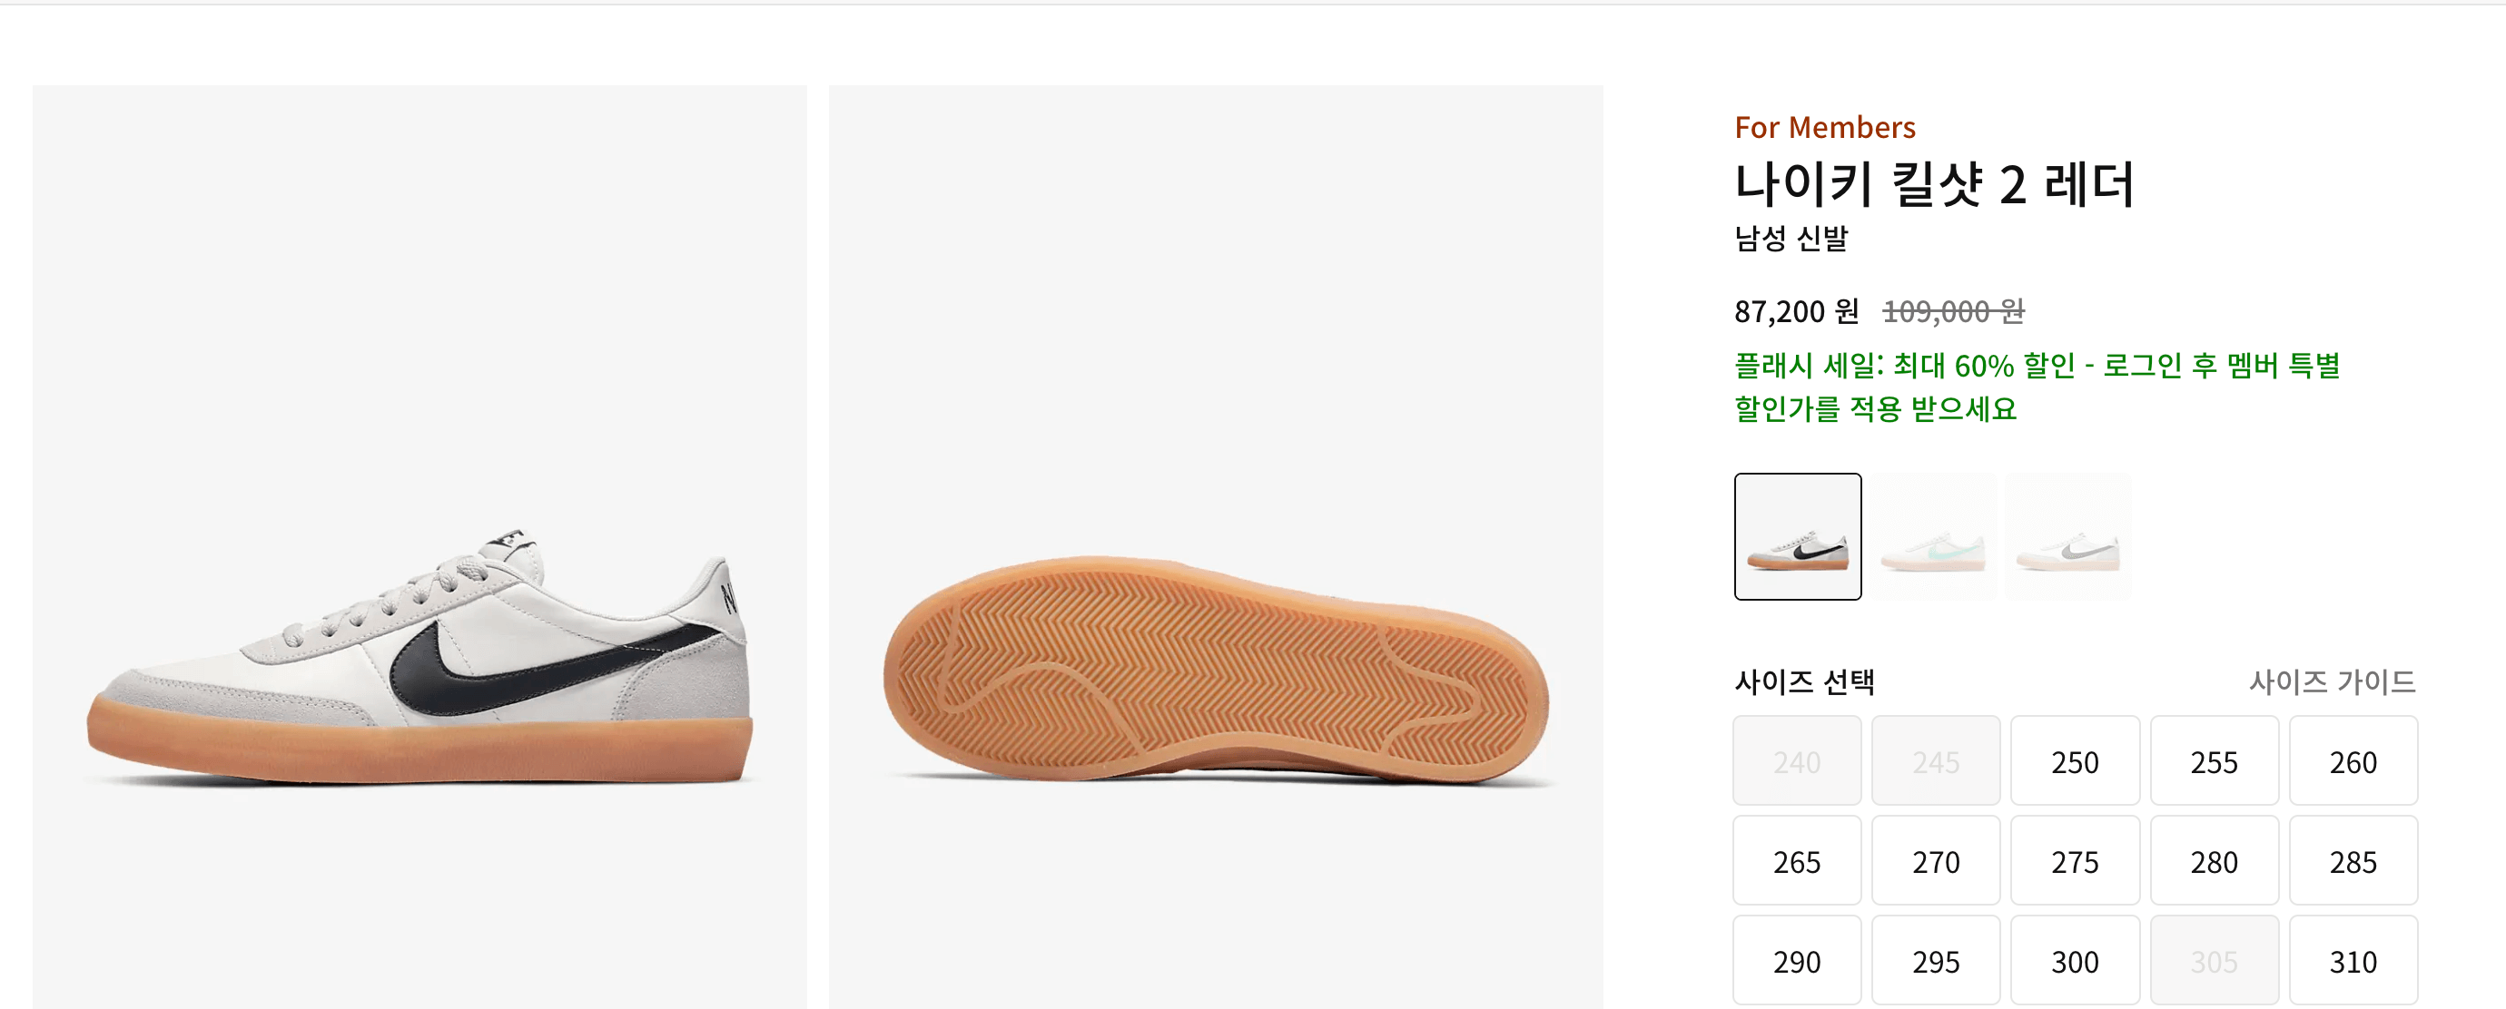This screenshot has width=2506, height=1009.
Task: Pick shoe size 265
Action: coord(1797,861)
